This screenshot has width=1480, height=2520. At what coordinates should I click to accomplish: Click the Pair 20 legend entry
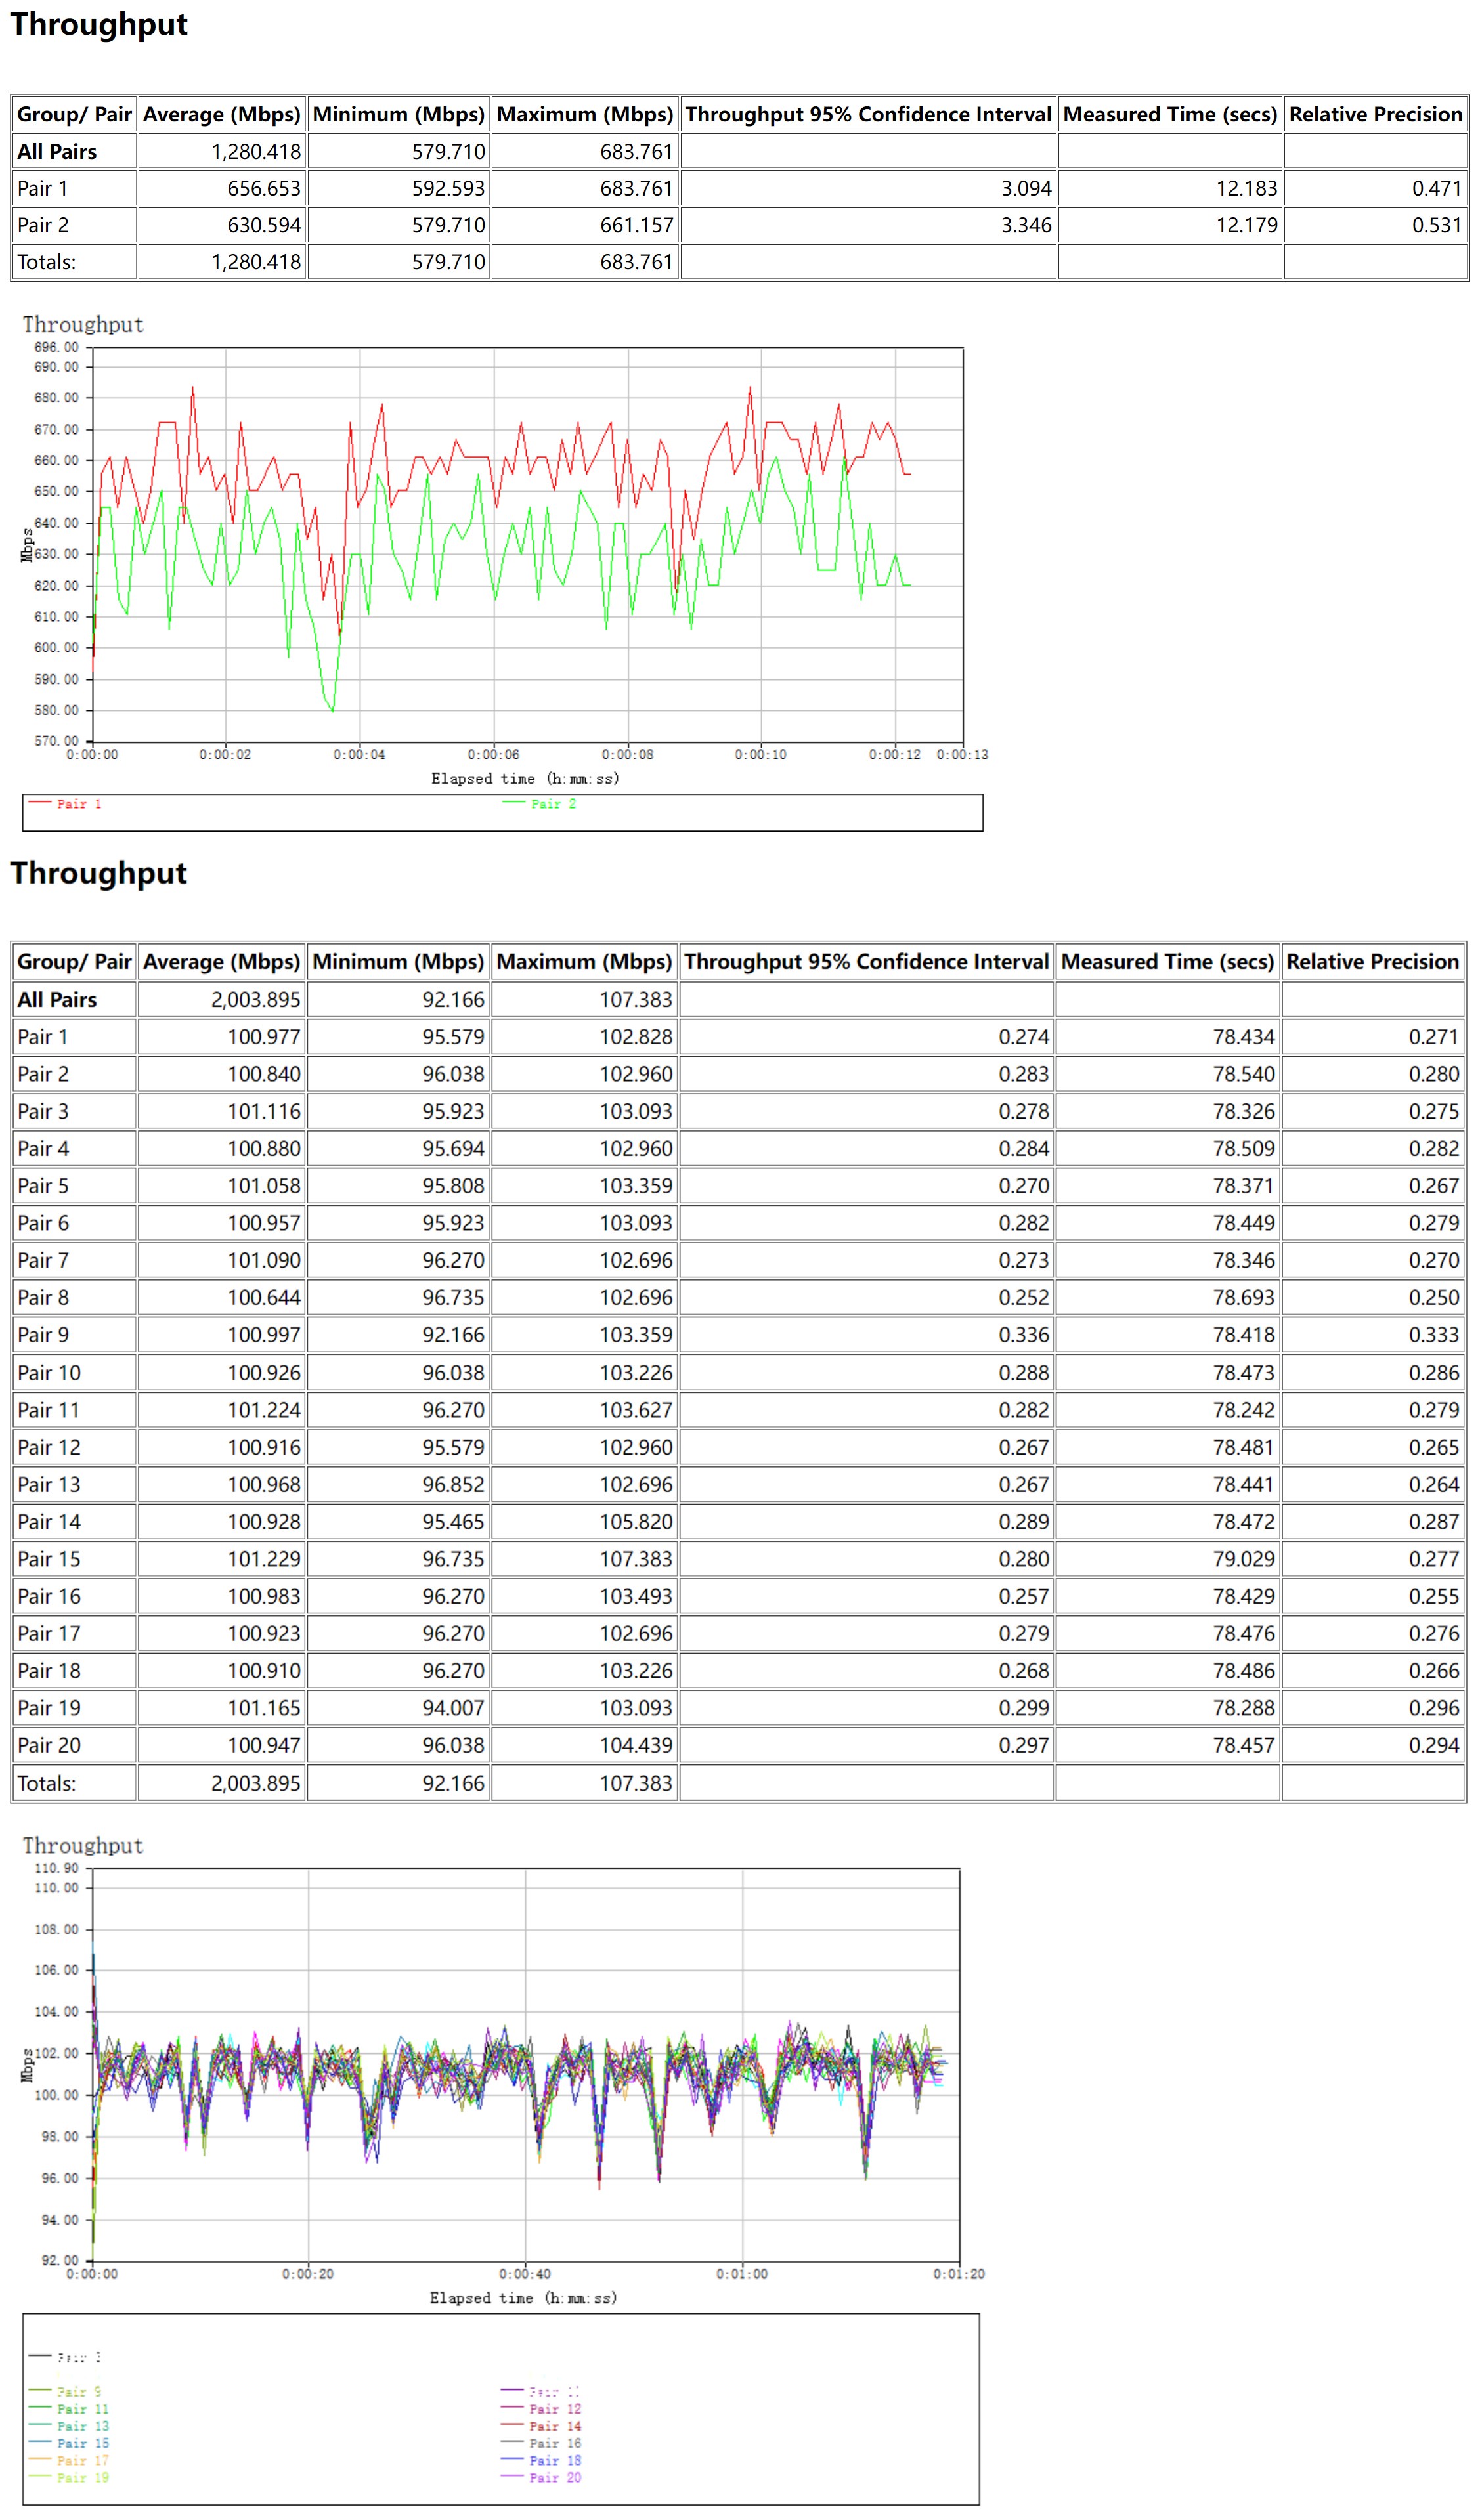coord(541,2478)
